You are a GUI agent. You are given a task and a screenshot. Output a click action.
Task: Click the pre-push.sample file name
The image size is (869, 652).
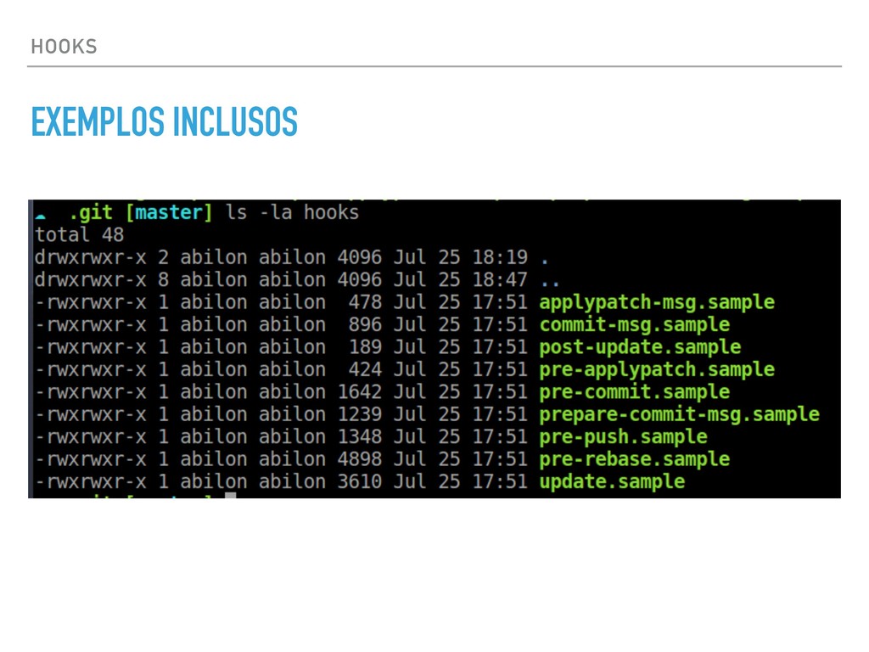[624, 437]
